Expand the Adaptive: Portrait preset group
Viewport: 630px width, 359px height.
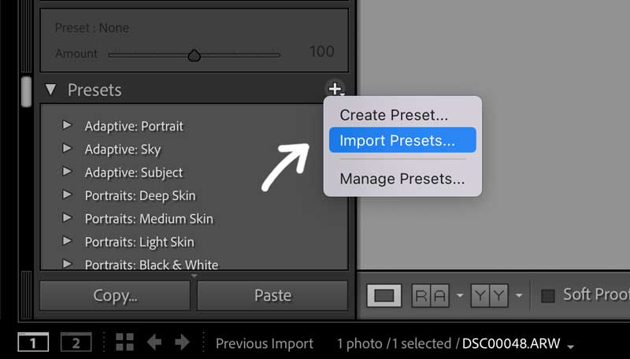pos(68,125)
